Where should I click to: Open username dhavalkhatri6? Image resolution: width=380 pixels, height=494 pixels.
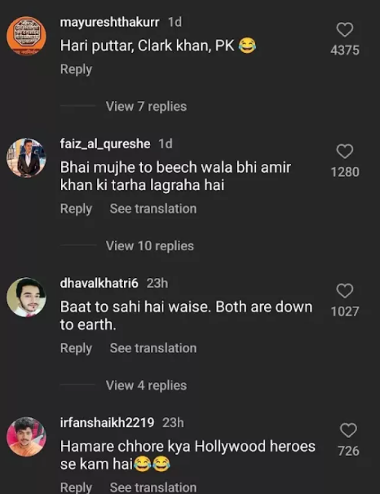[99, 283]
